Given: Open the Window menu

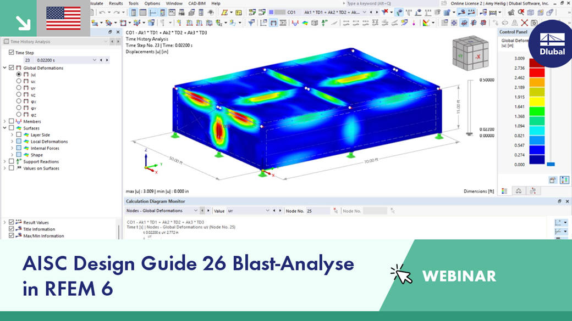Looking at the screenshot, I should [174, 3].
